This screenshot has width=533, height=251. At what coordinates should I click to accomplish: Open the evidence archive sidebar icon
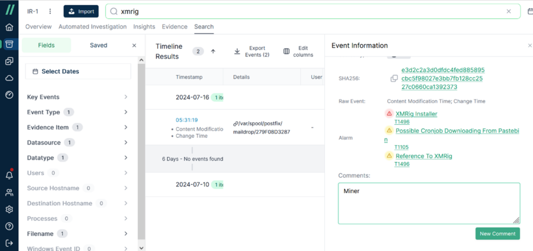click(9, 44)
